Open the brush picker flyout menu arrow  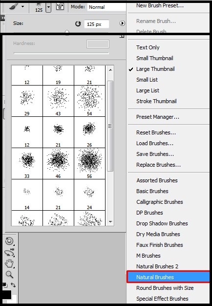point(122,23)
